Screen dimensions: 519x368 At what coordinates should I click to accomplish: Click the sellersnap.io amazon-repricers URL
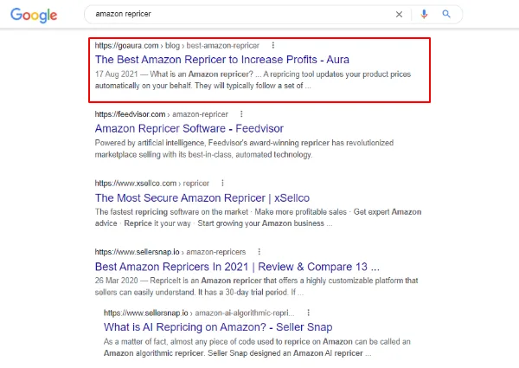coord(170,252)
